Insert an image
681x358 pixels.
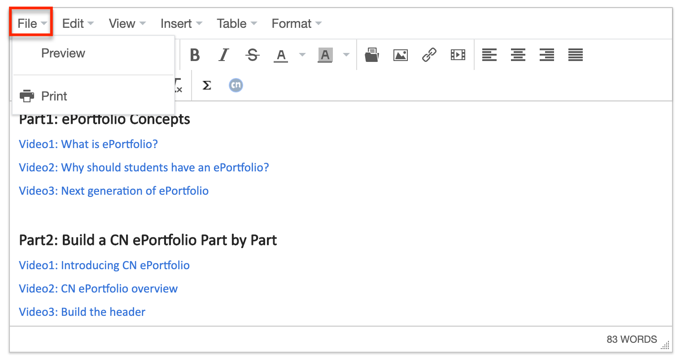click(401, 55)
